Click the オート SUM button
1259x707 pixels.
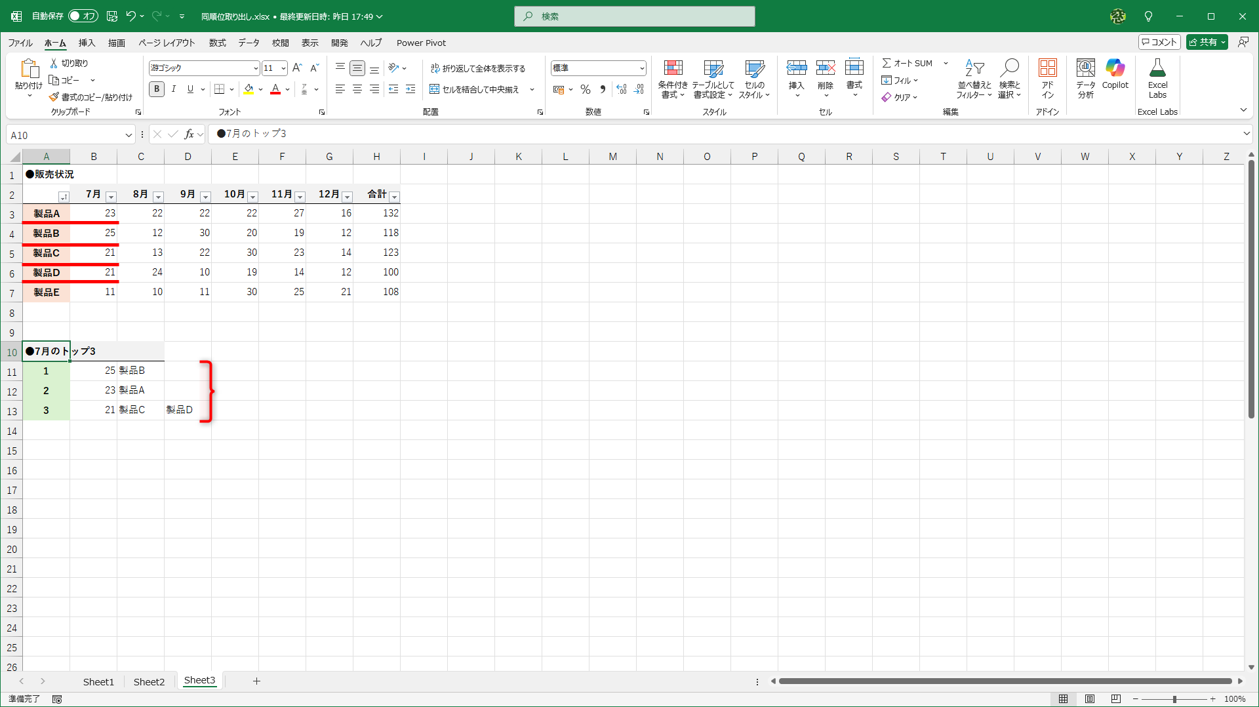click(x=908, y=63)
